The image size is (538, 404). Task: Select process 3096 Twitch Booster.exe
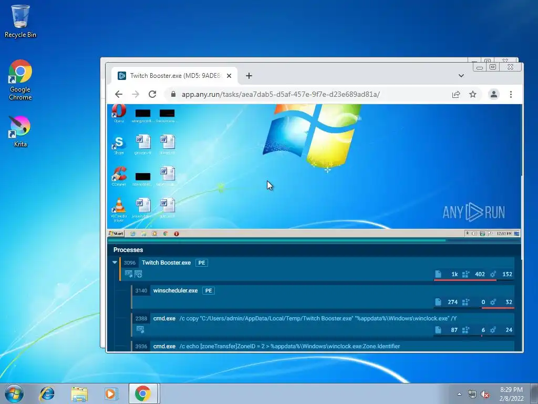click(317, 269)
